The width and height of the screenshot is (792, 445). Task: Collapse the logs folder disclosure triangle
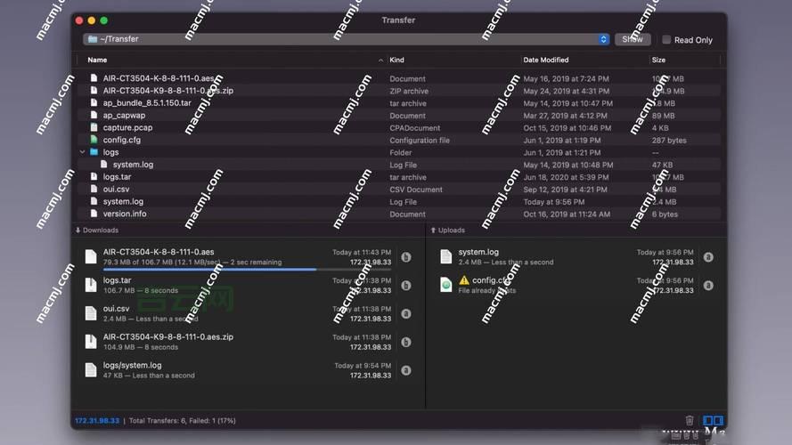(x=82, y=152)
